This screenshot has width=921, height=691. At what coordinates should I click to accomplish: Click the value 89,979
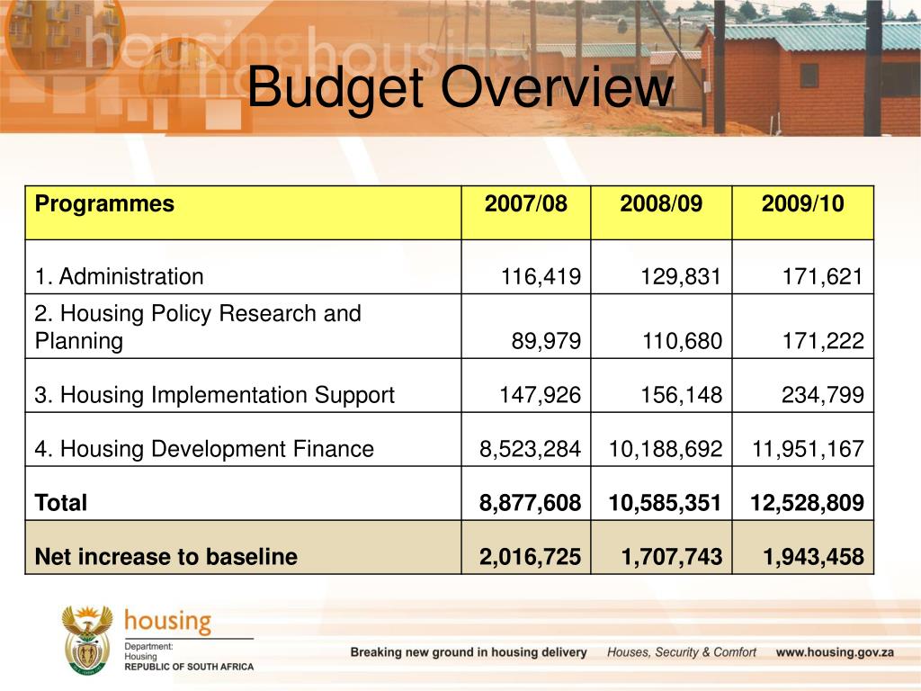[x=546, y=341]
